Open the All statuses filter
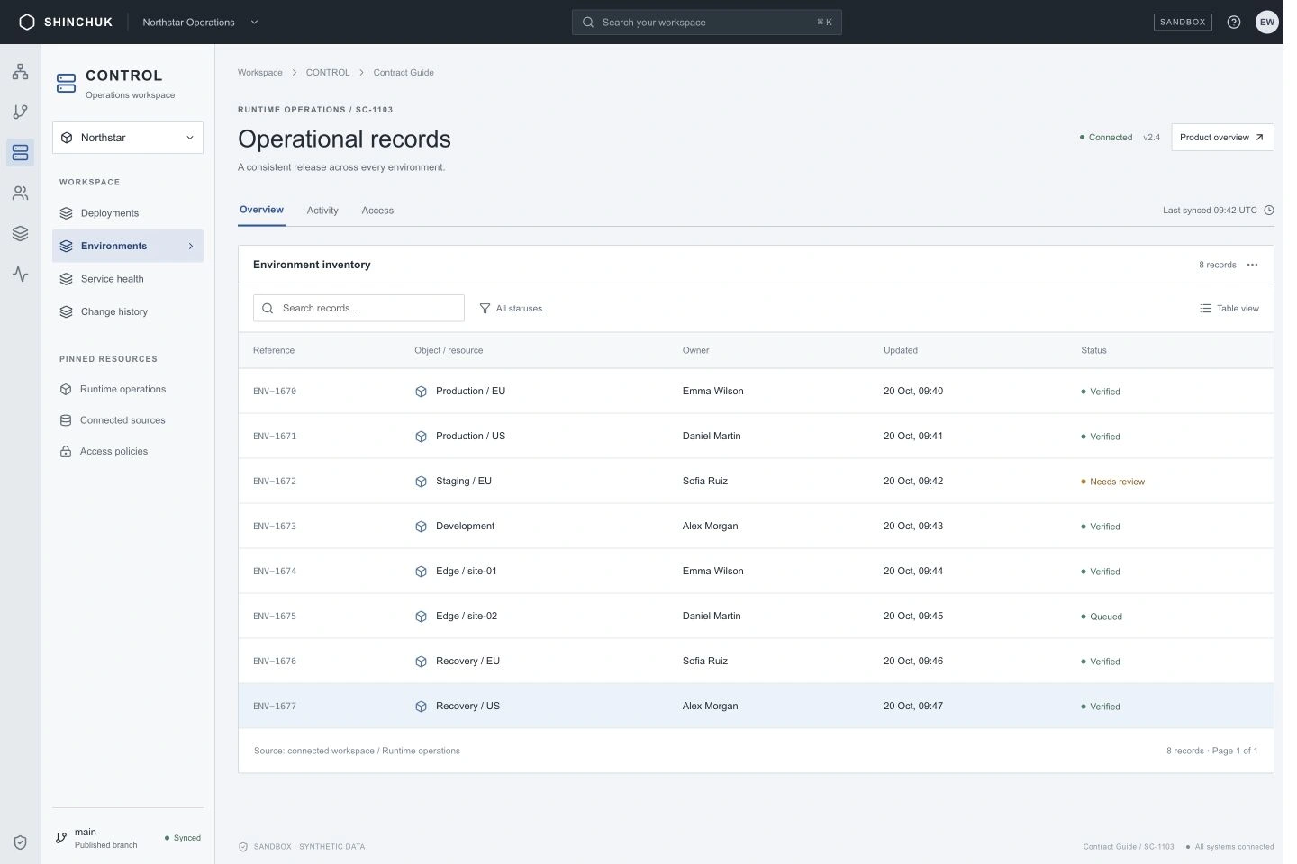Viewport: 1297px width, 864px height. 511,309
